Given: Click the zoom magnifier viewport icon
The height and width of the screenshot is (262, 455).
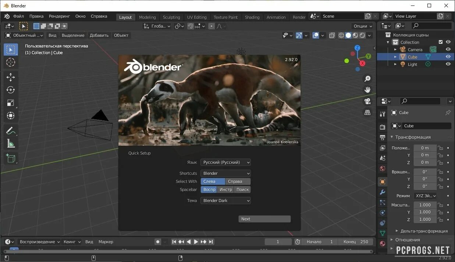Looking at the screenshot, I should (367, 79).
